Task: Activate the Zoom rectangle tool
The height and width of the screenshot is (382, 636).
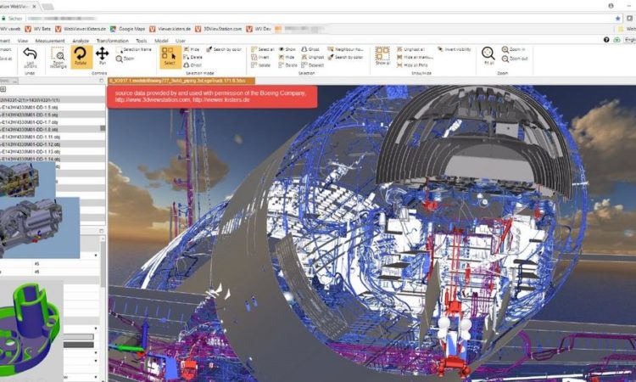Action: (59, 58)
